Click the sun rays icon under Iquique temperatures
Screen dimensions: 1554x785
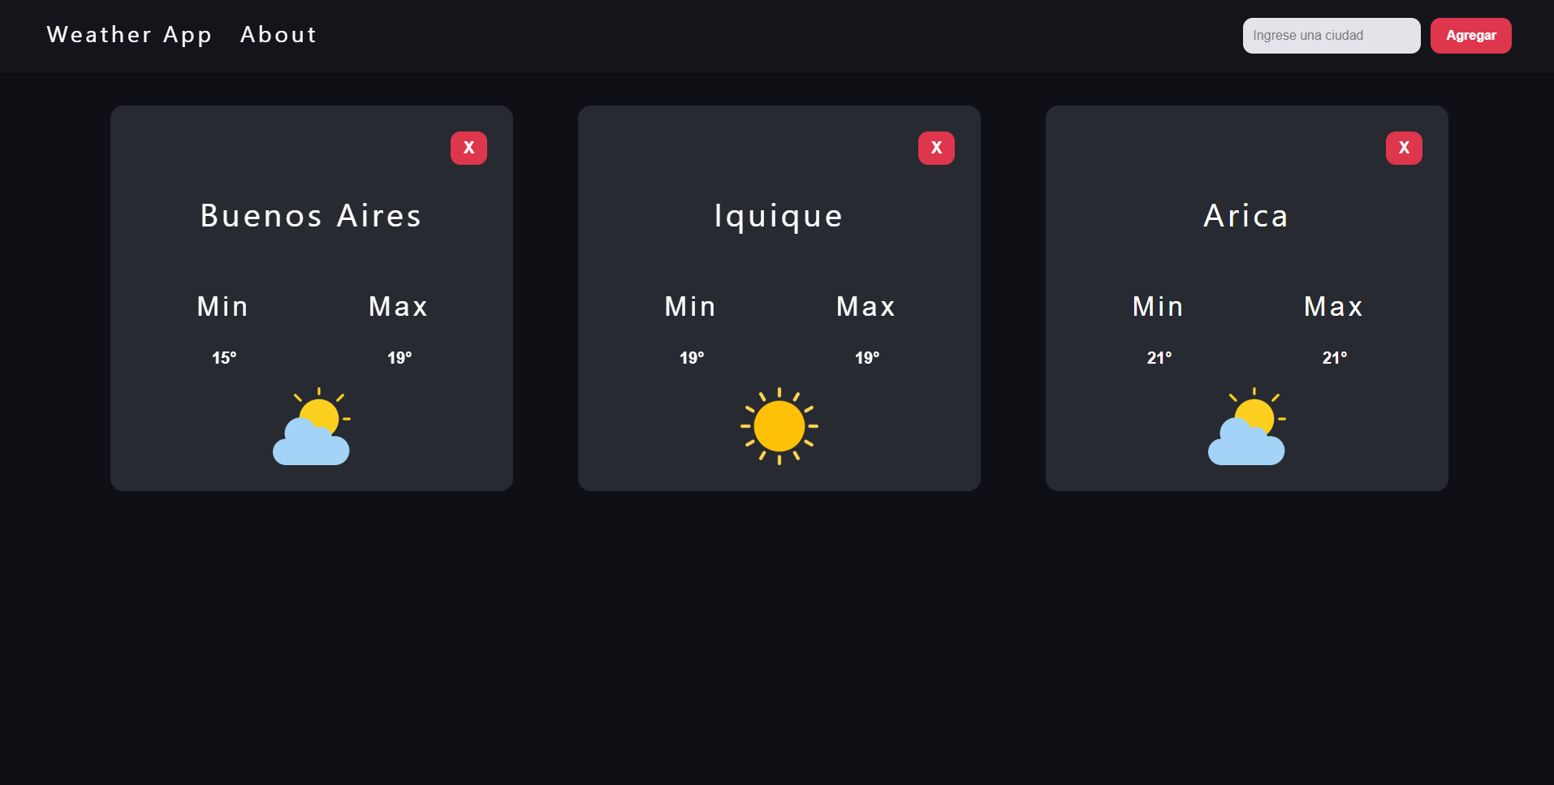779,425
